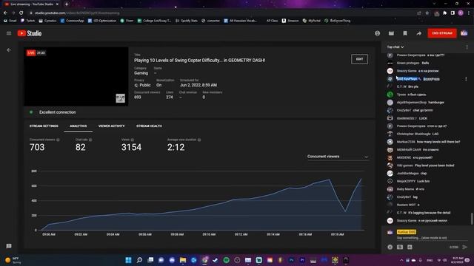Image resolution: width=474 pixels, height=266 pixels.
Task: Switch to Stream Settings tab
Action: pyautogui.click(x=44, y=126)
